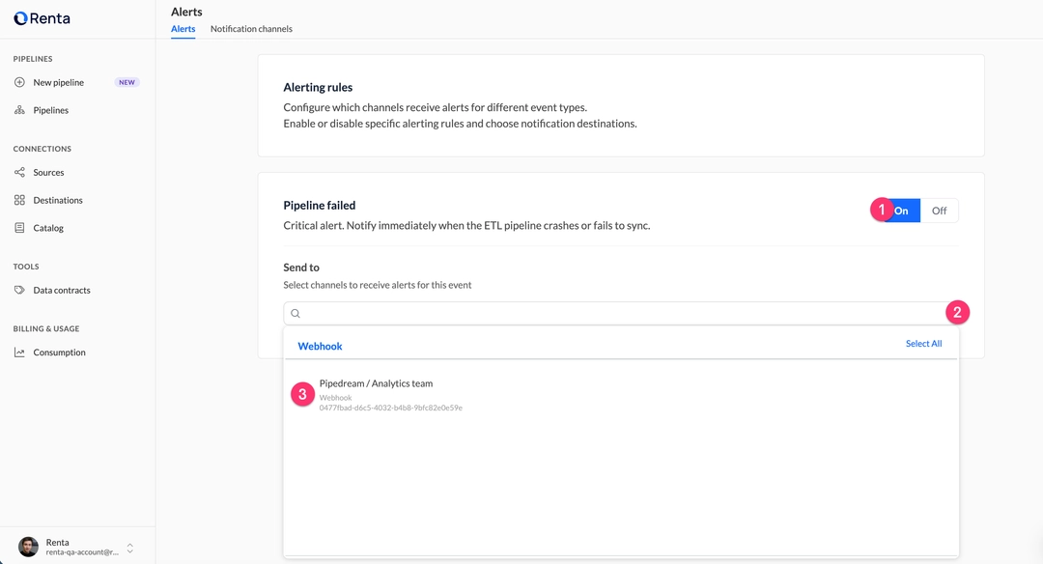The image size is (1043, 564).
Task: Select the Pipelines icon in the sidebar
Action: point(18,109)
